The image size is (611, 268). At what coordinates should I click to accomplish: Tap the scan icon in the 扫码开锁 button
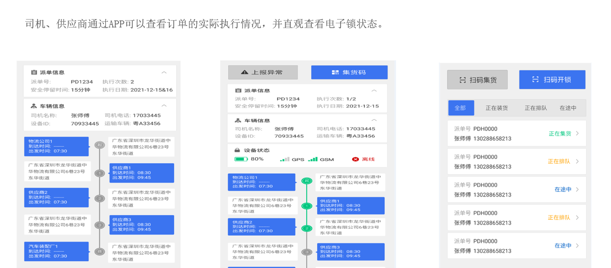[x=535, y=79]
